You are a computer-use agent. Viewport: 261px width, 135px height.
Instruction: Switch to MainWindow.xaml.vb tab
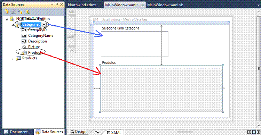(x=165, y=5)
